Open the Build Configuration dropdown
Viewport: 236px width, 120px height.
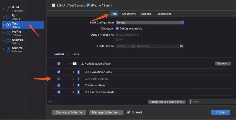point(150,22)
